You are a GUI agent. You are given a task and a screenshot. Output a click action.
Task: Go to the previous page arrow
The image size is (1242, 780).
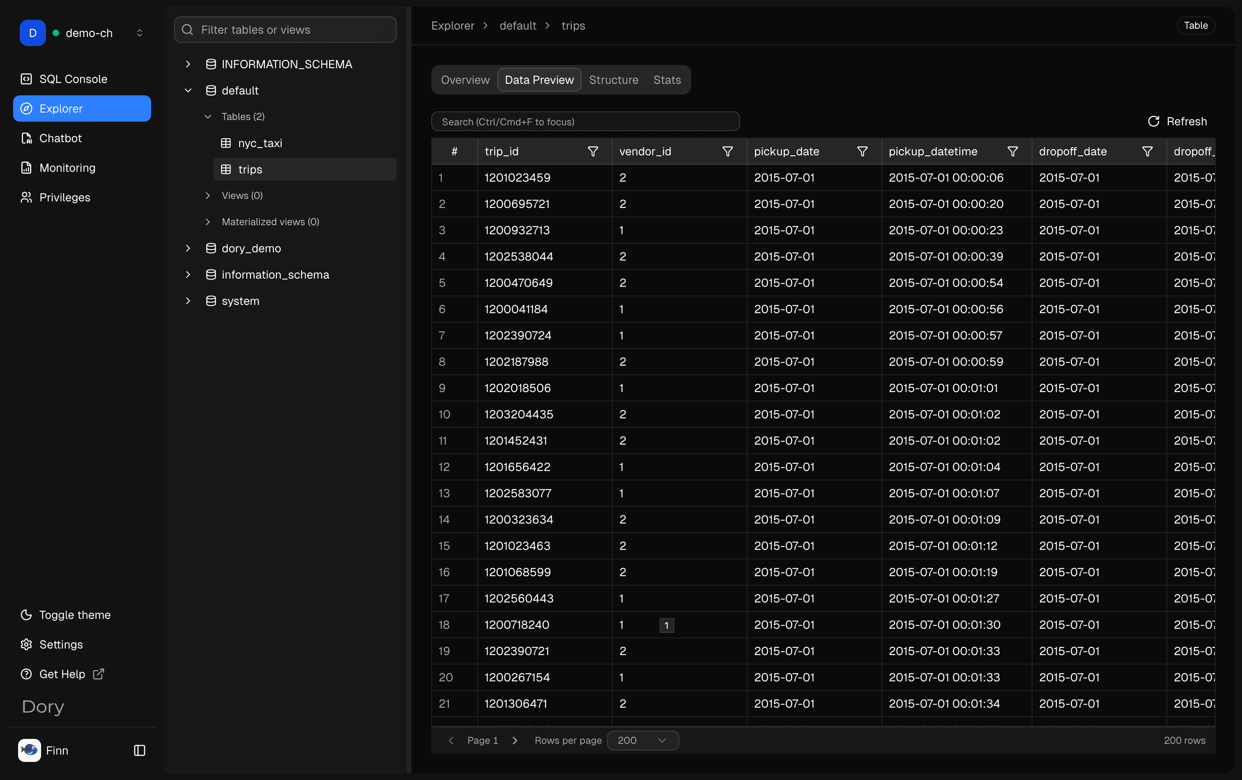pos(451,740)
